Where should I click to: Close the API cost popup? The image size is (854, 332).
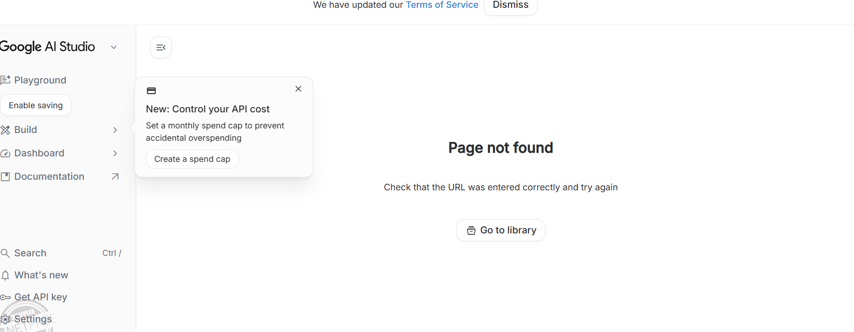[x=298, y=89]
